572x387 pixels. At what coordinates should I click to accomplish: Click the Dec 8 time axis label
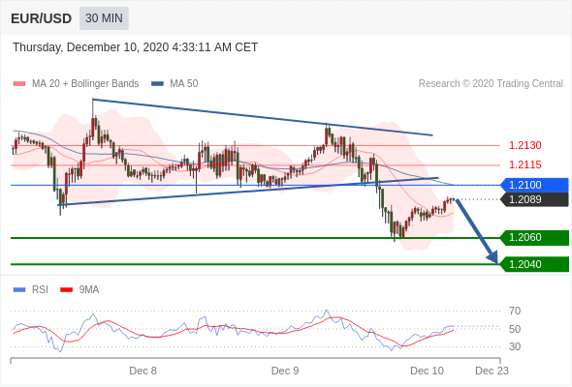click(143, 371)
